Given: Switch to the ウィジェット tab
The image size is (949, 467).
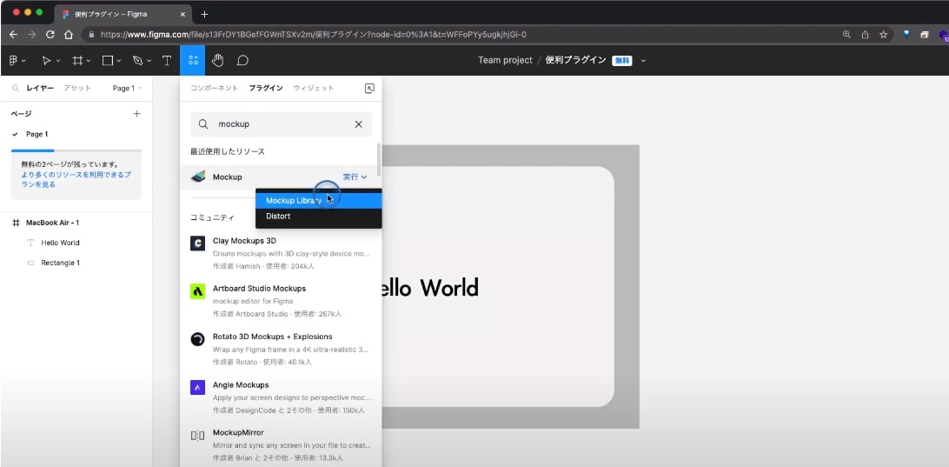Looking at the screenshot, I should [x=314, y=88].
